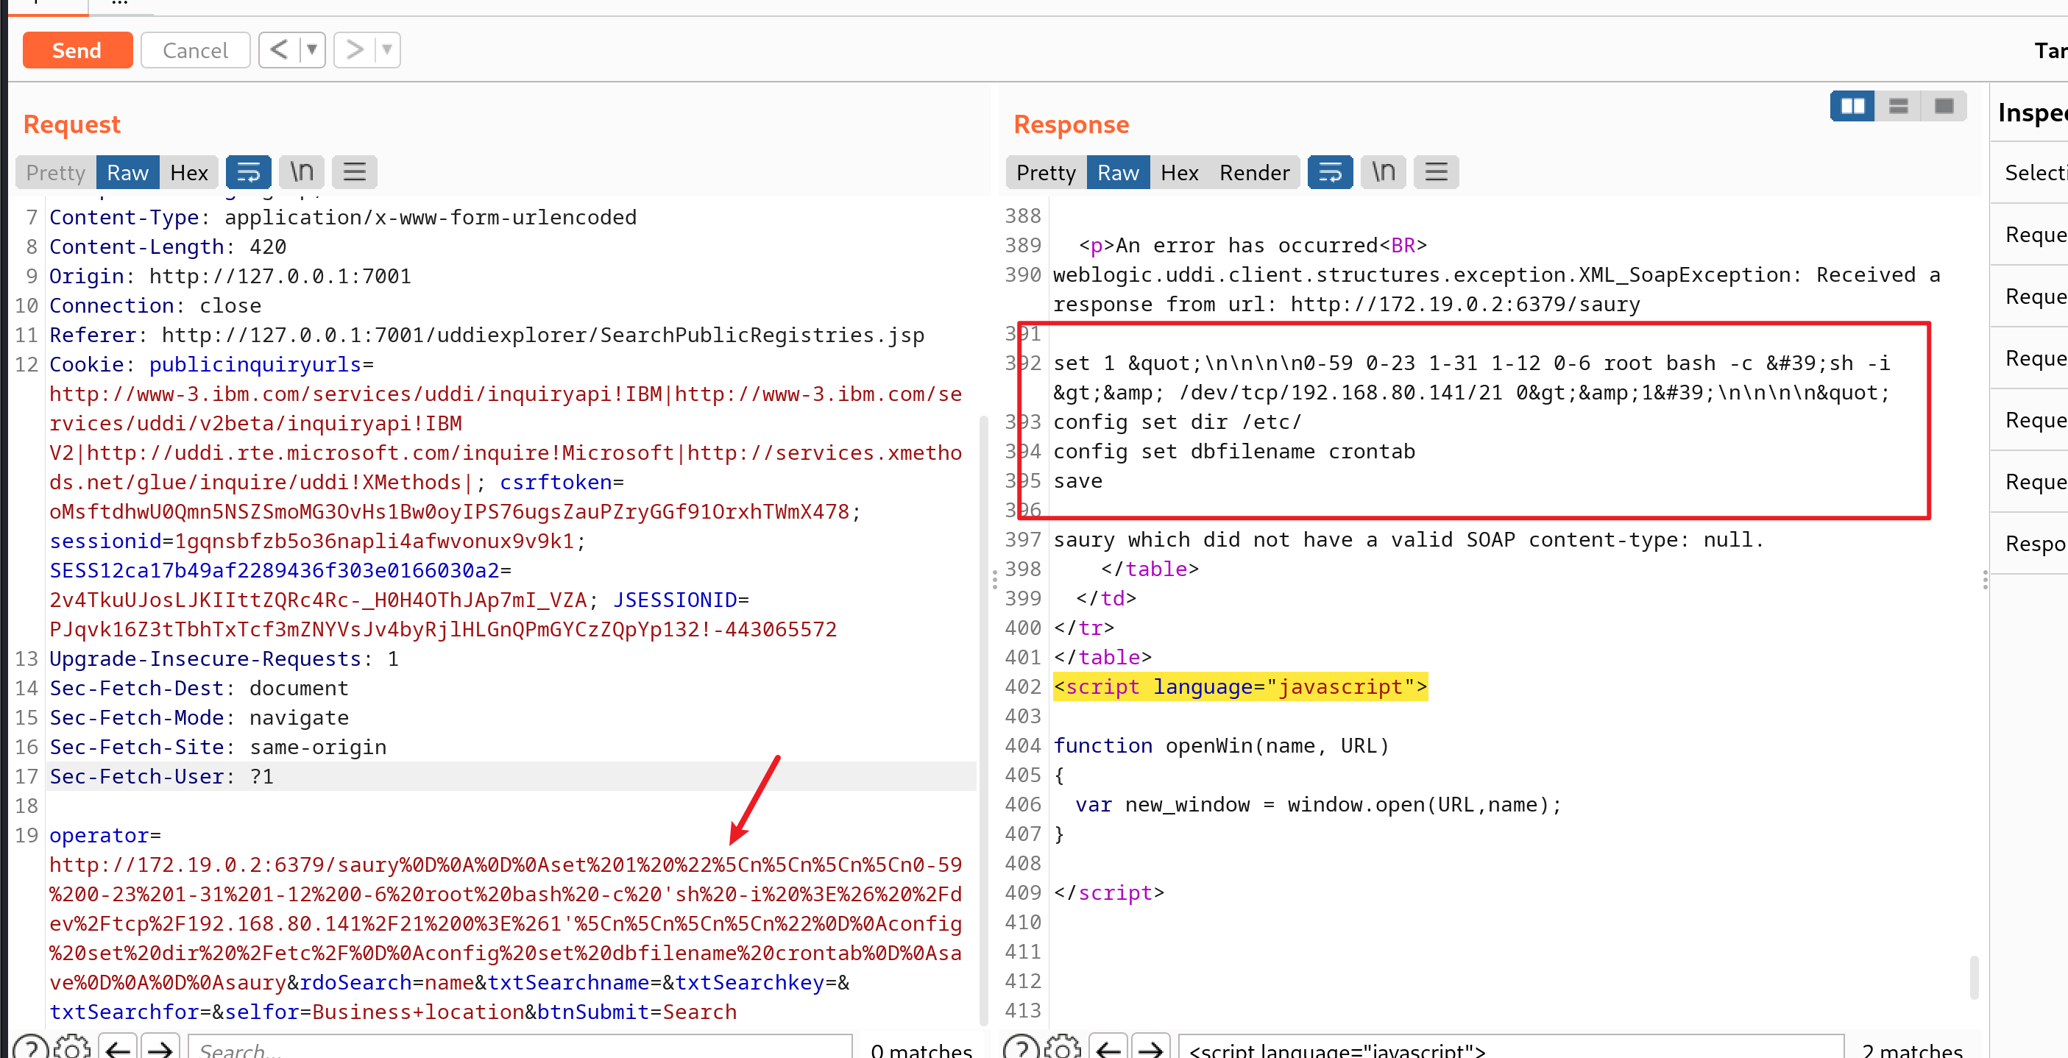Select combined single-pane layout icon
The width and height of the screenshot is (2068, 1058).
point(1944,106)
